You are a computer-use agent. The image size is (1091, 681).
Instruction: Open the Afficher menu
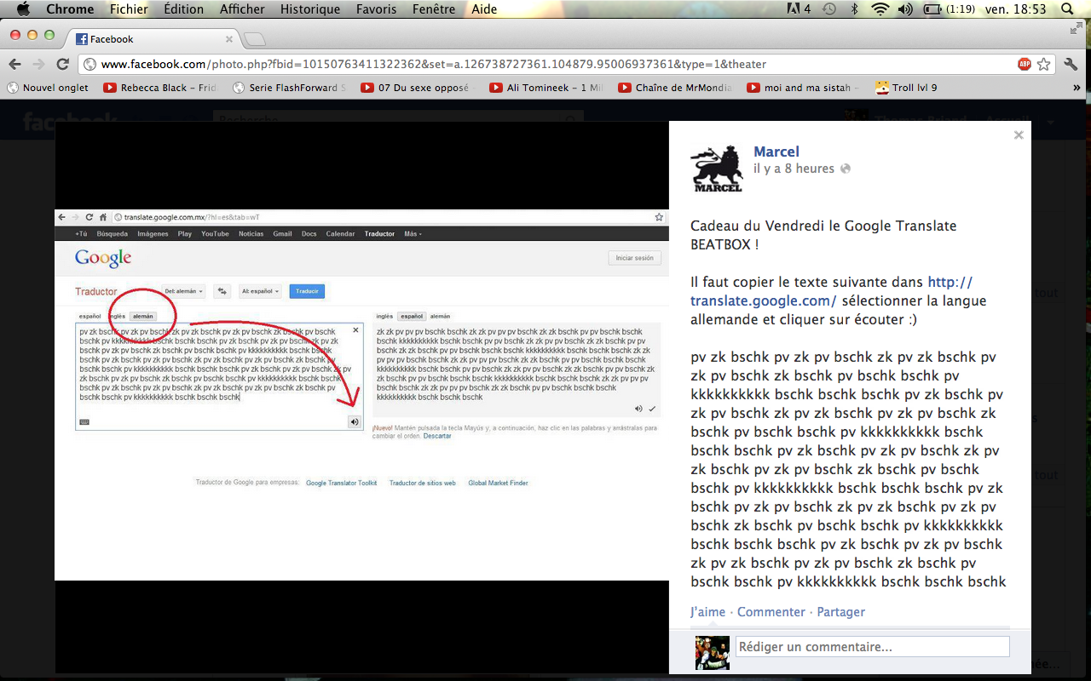coord(242,9)
